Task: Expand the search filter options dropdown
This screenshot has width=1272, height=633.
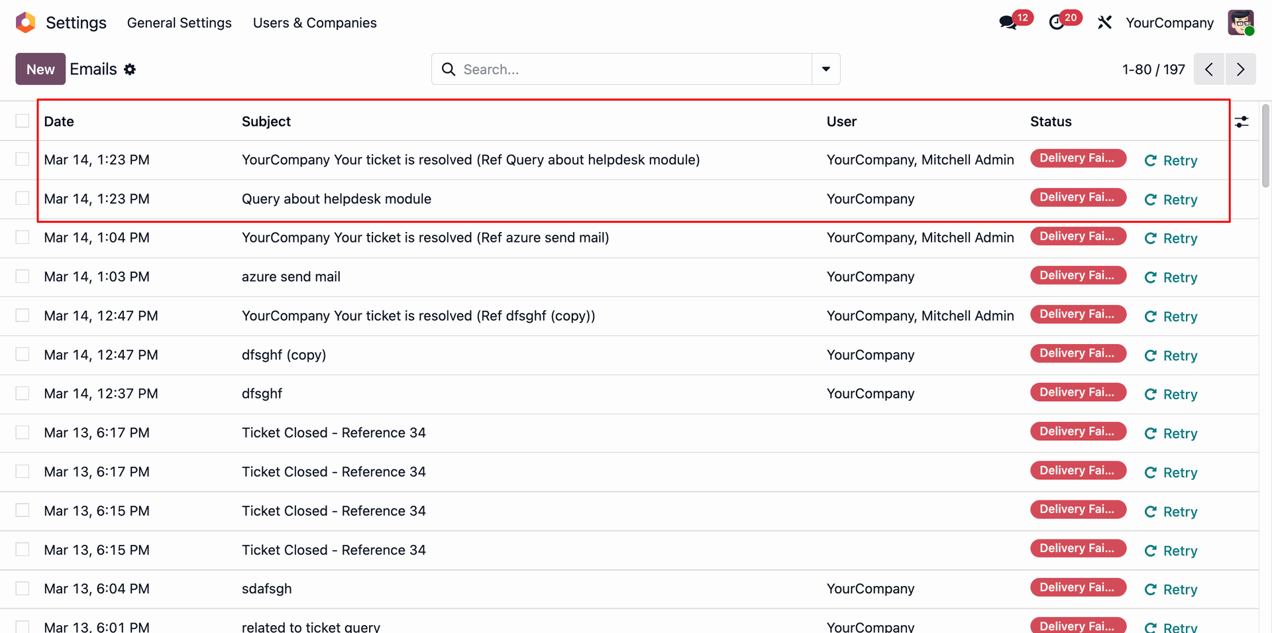Action: [x=826, y=69]
